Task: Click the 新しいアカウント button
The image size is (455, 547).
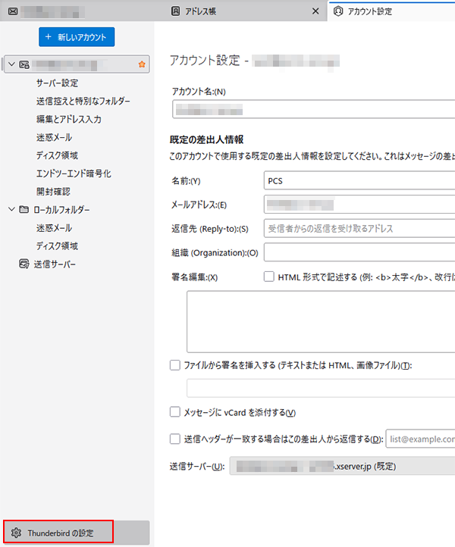Action: 77,37
